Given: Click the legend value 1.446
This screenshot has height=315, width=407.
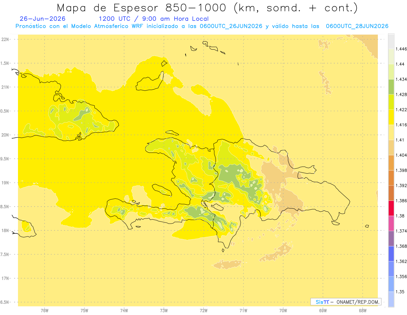Looking at the screenshot, I should (x=401, y=49).
